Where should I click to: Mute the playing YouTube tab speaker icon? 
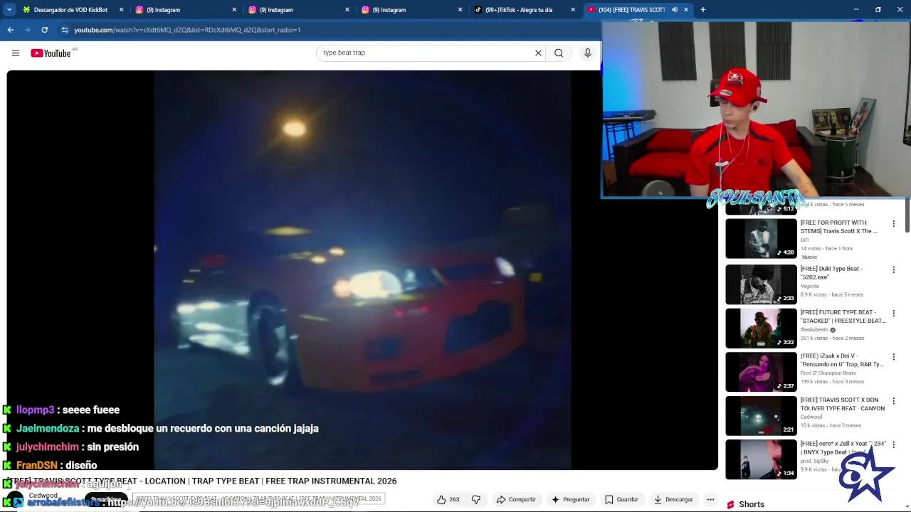click(x=674, y=10)
